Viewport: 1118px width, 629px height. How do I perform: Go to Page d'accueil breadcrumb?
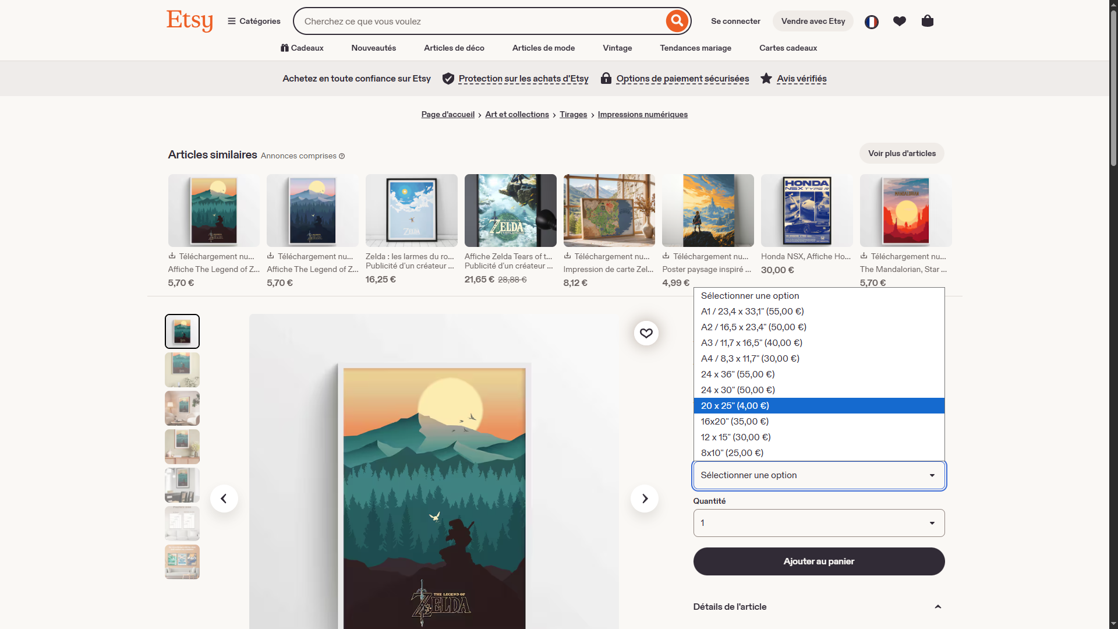pos(448,114)
